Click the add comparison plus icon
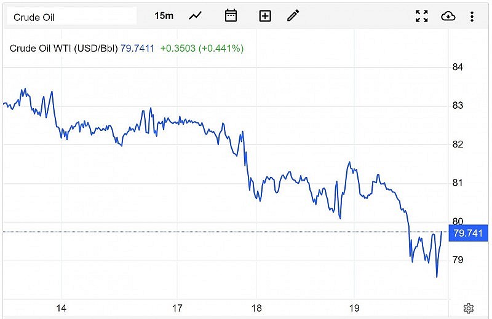492x319 pixels. point(265,16)
